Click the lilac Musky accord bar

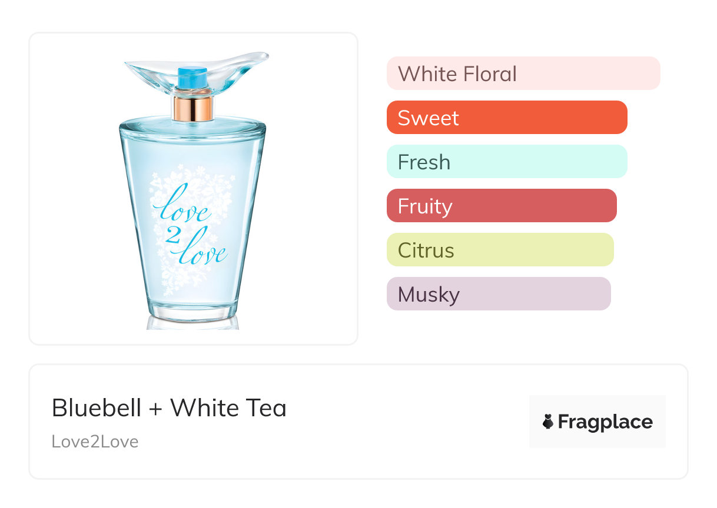click(498, 294)
